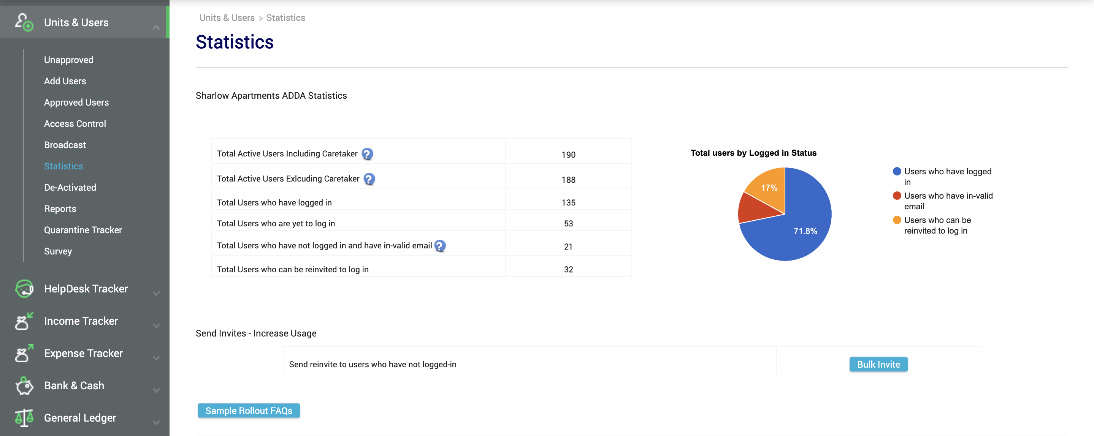Open help for Total Active Users Including Caretaker

[367, 154]
